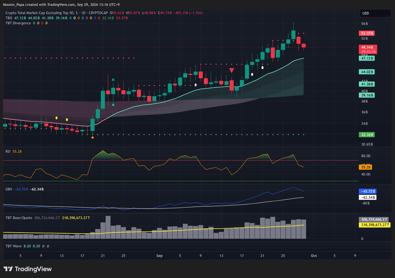Click the orange diamond marker below candles
This screenshot has width=395, height=278.
[x=92, y=138]
